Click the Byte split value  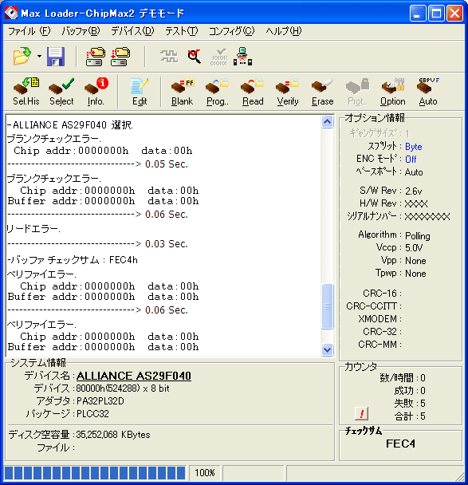[x=414, y=147]
